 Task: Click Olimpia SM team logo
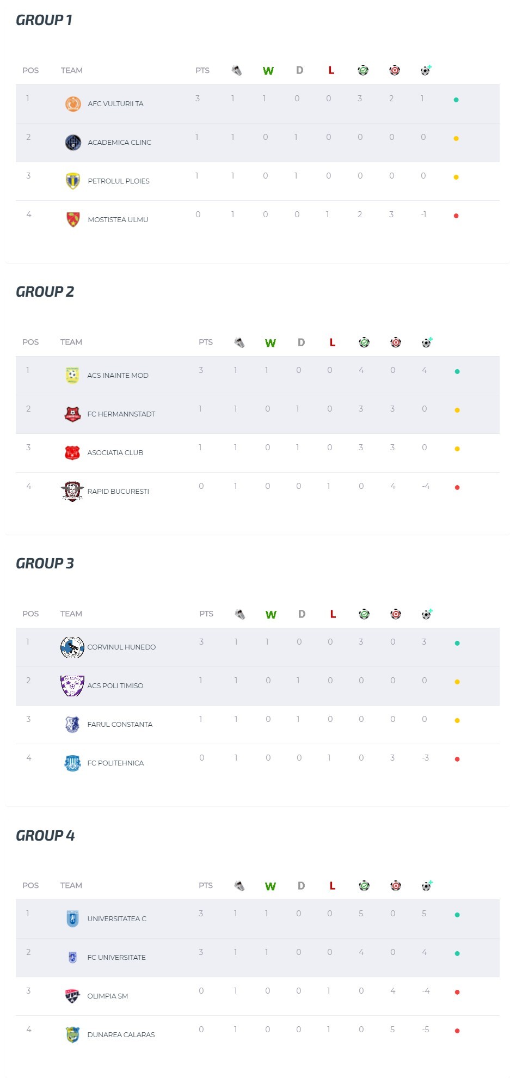pyautogui.click(x=72, y=996)
